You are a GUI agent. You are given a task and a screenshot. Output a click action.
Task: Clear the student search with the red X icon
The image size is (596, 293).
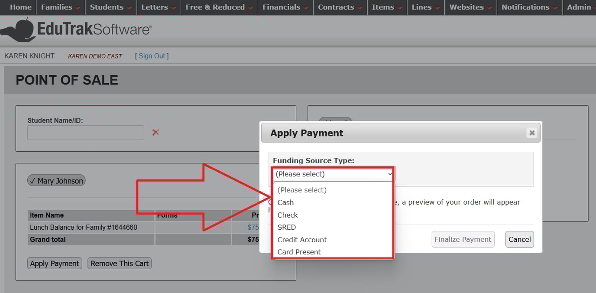click(155, 132)
